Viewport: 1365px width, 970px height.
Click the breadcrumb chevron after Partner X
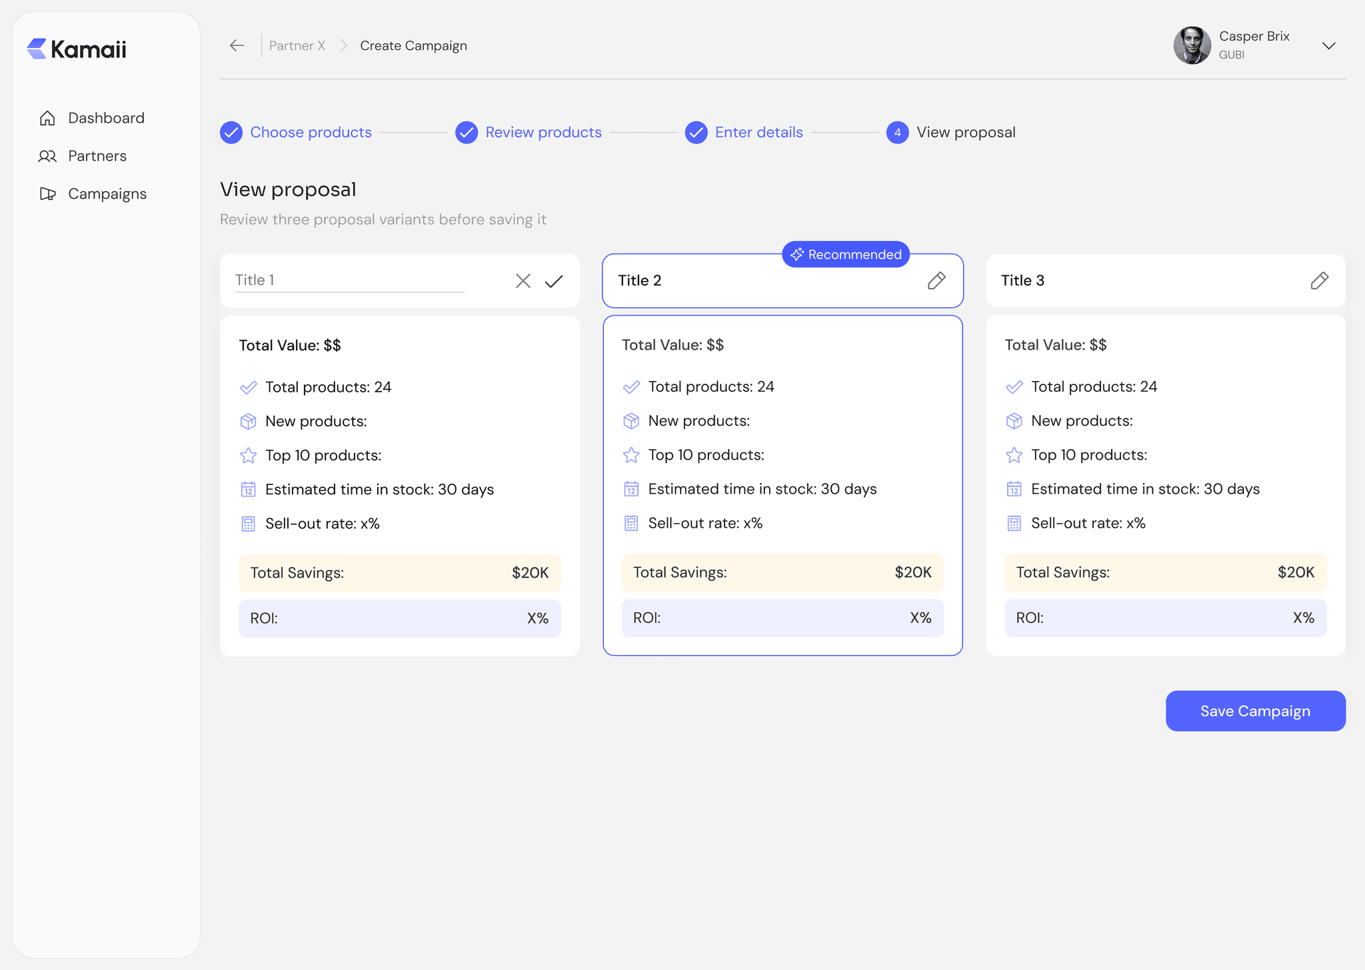pos(343,45)
